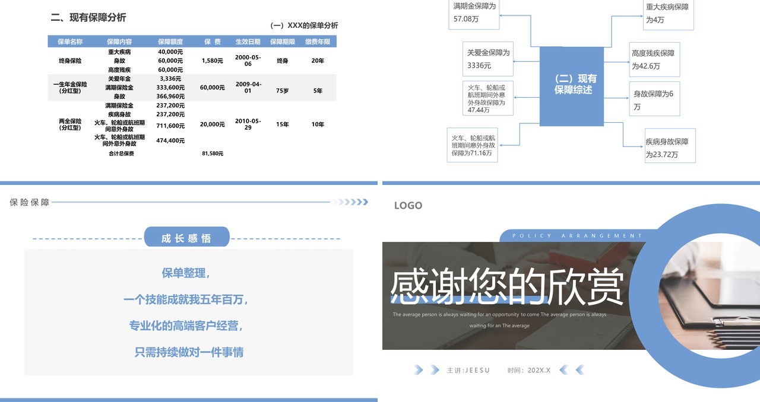This screenshot has width=760, height=402.
Task: Click the 保 费 column header
Action: click(213, 42)
